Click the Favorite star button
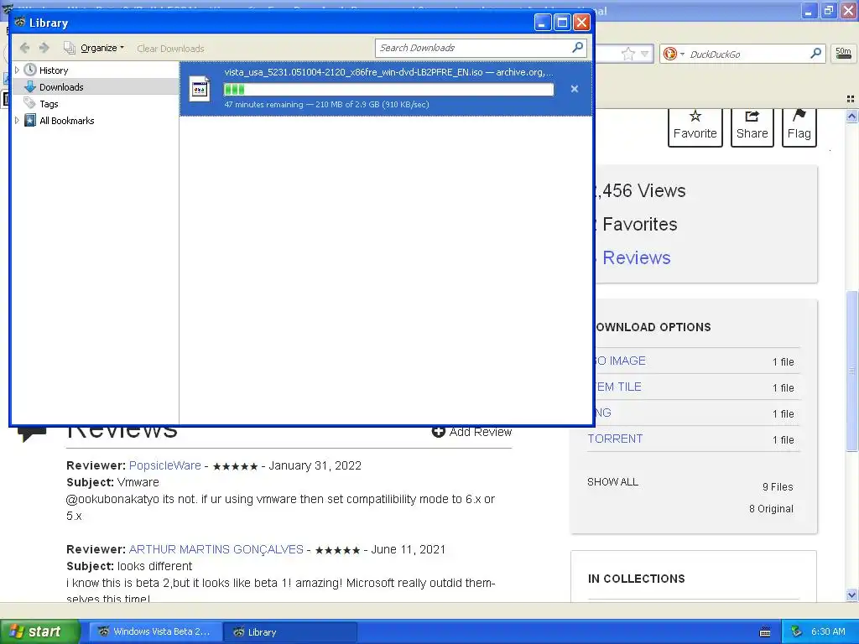 [x=695, y=127]
